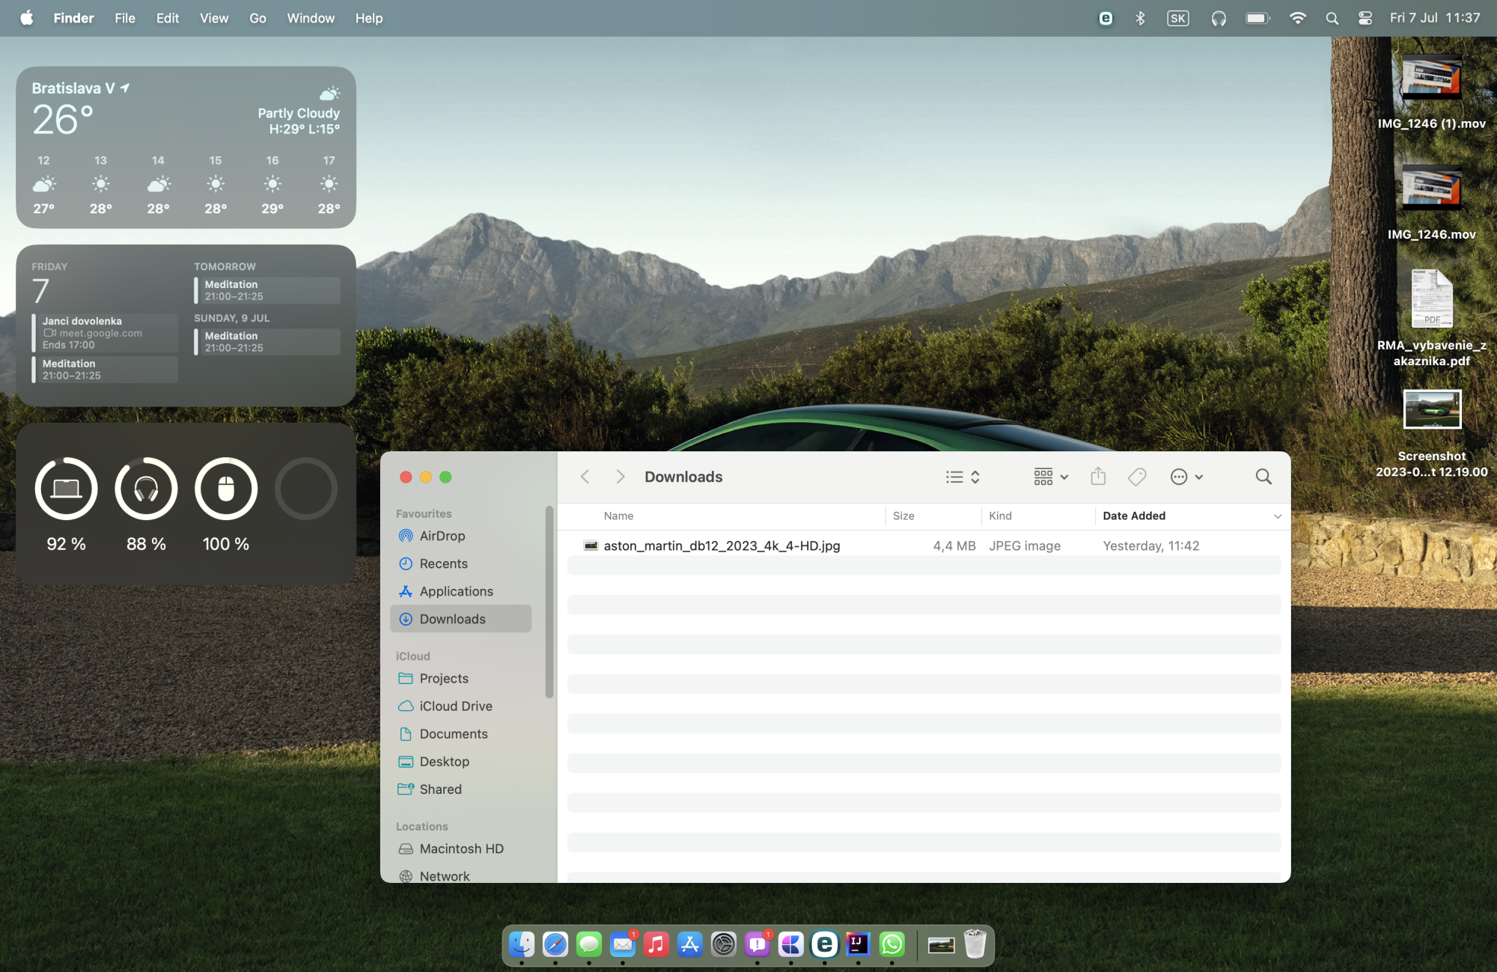Image resolution: width=1497 pixels, height=972 pixels.
Task: Open the ellipsis action menu dropdown
Action: pyautogui.click(x=1186, y=477)
